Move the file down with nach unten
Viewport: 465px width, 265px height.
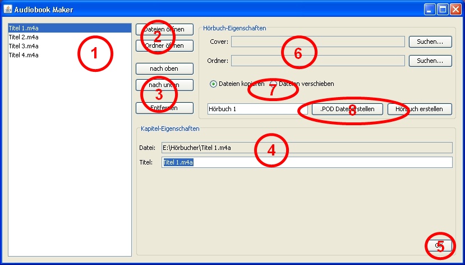click(x=164, y=85)
